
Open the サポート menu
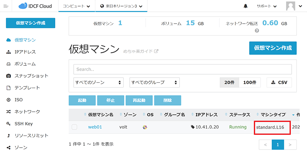coord(266,7)
